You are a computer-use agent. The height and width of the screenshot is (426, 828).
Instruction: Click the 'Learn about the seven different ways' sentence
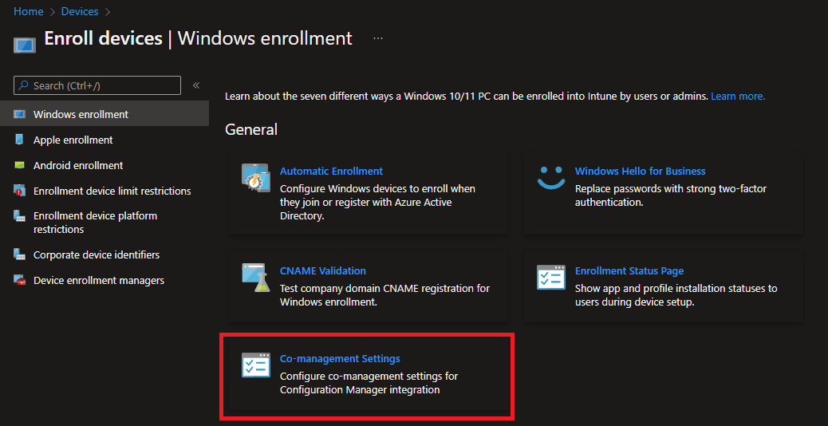click(x=467, y=96)
